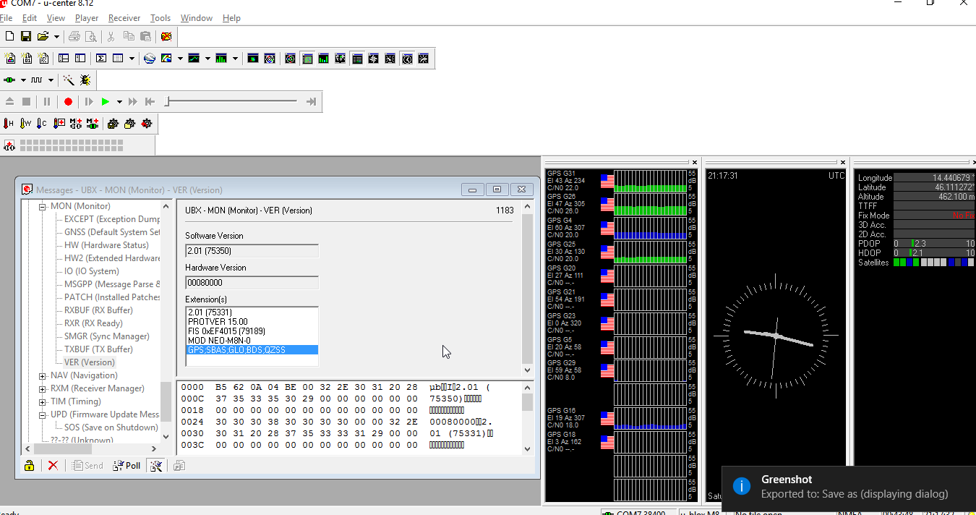Click the Table view icon
Viewport: 976px width, 515px height.
[118, 59]
